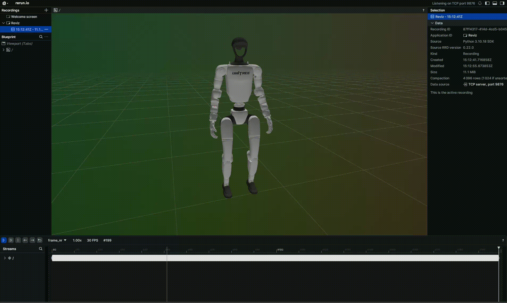
Task: Toggle the bottom timeline panel visibility
Action: coord(495,3)
